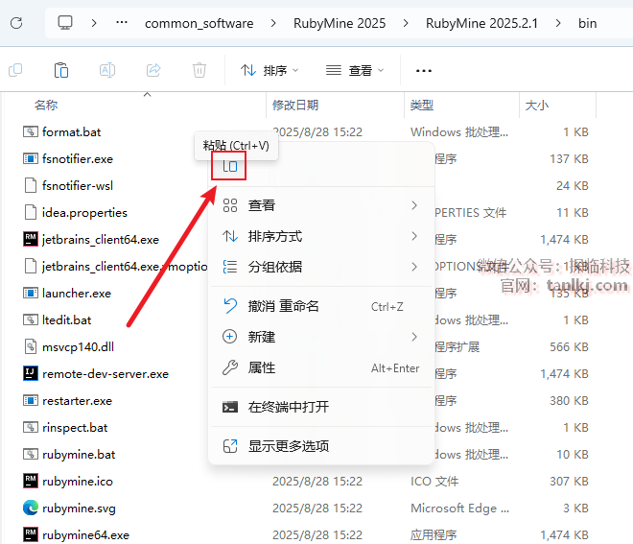Viewport: 633px width, 544px height.
Task: Choose 显示更多选项 in context menu
Action: pos(321,446)
